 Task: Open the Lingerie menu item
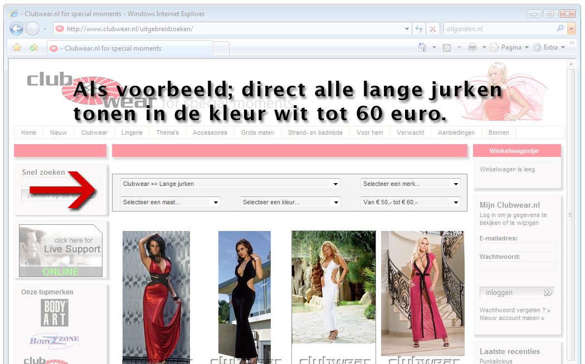pos(132,132)
